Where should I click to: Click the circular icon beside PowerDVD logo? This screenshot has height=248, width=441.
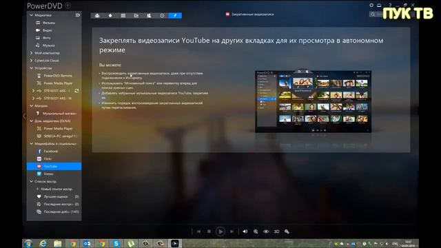click(68, 6)
